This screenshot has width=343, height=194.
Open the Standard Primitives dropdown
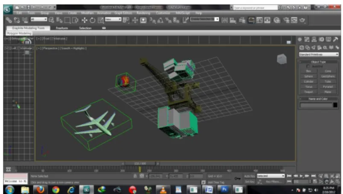point(319,54)
